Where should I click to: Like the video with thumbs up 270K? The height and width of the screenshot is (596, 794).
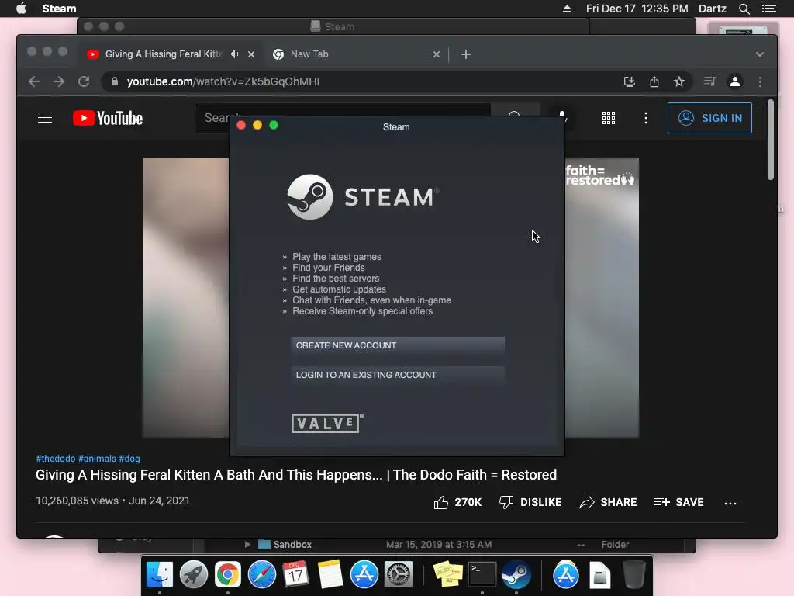click(x=457, y=502)
